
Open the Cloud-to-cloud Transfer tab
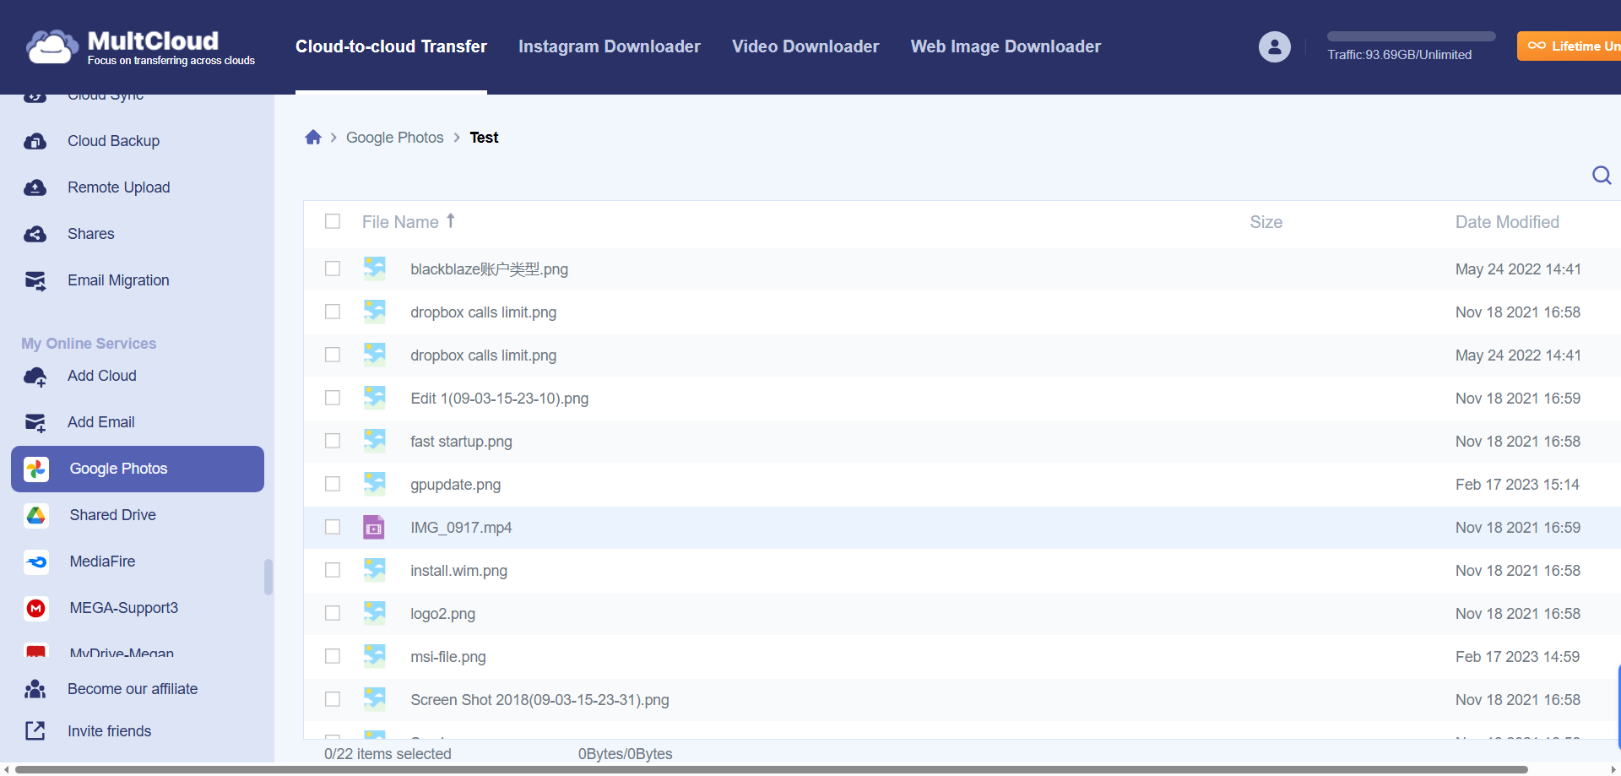tap(391, 46)
